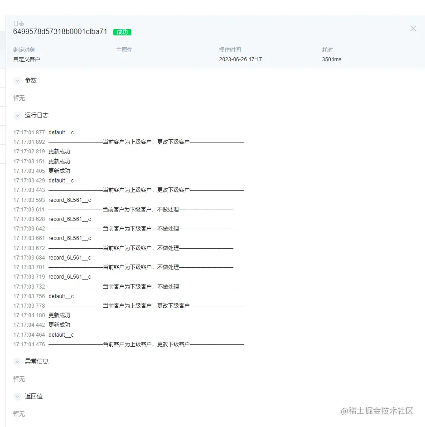Click the 3504ms duration value
The width and height of the screenshot is (425, 427).
click(332, 59)
